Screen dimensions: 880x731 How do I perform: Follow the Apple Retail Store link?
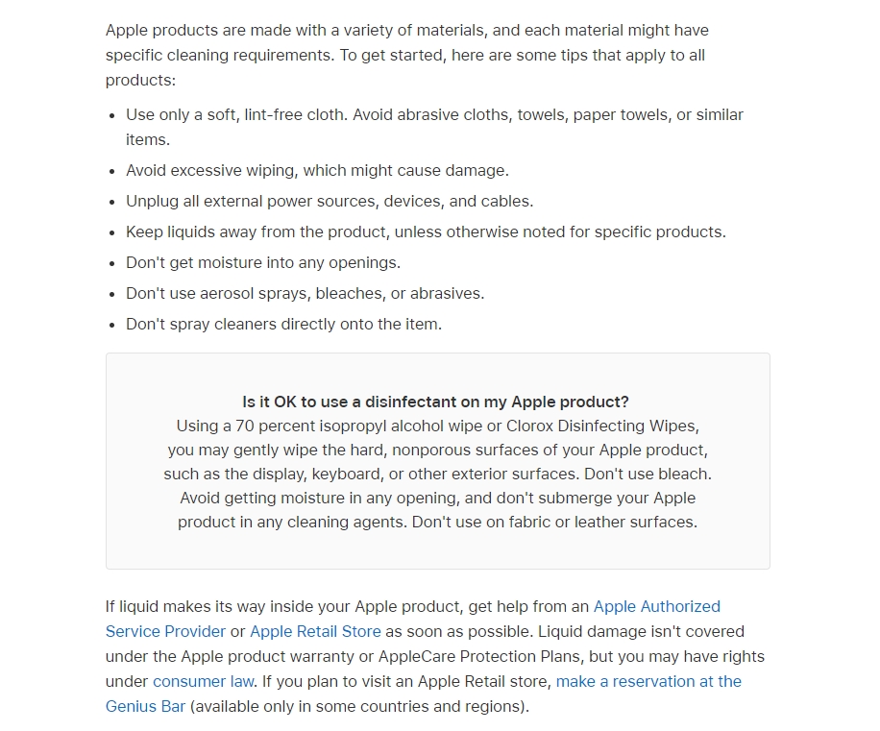(x=315, y=632)
